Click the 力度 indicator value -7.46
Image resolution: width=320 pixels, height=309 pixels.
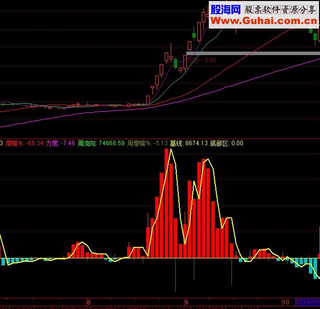[68, 143]
